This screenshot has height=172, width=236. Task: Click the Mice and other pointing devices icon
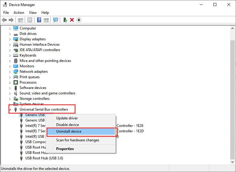click(16, 61)
